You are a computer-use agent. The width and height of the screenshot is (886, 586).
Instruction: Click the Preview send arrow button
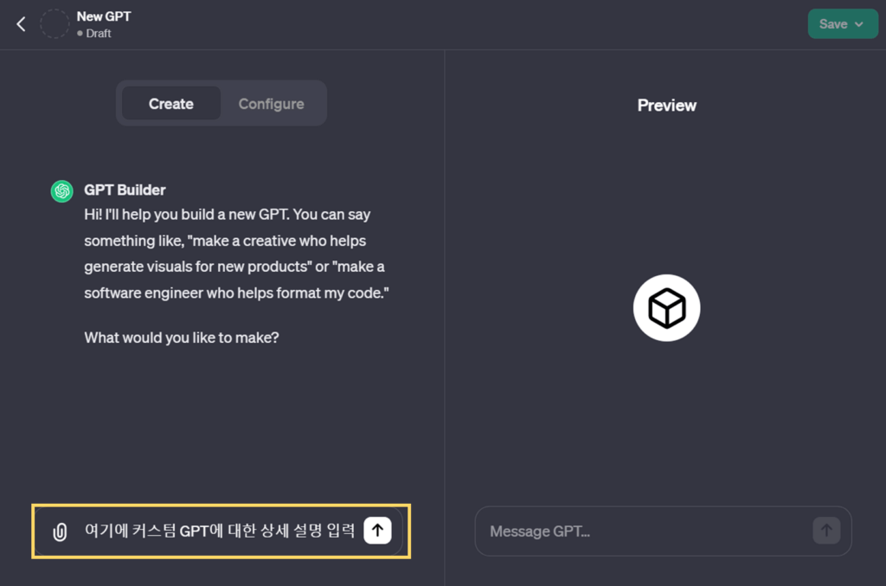tap(826, 530)
